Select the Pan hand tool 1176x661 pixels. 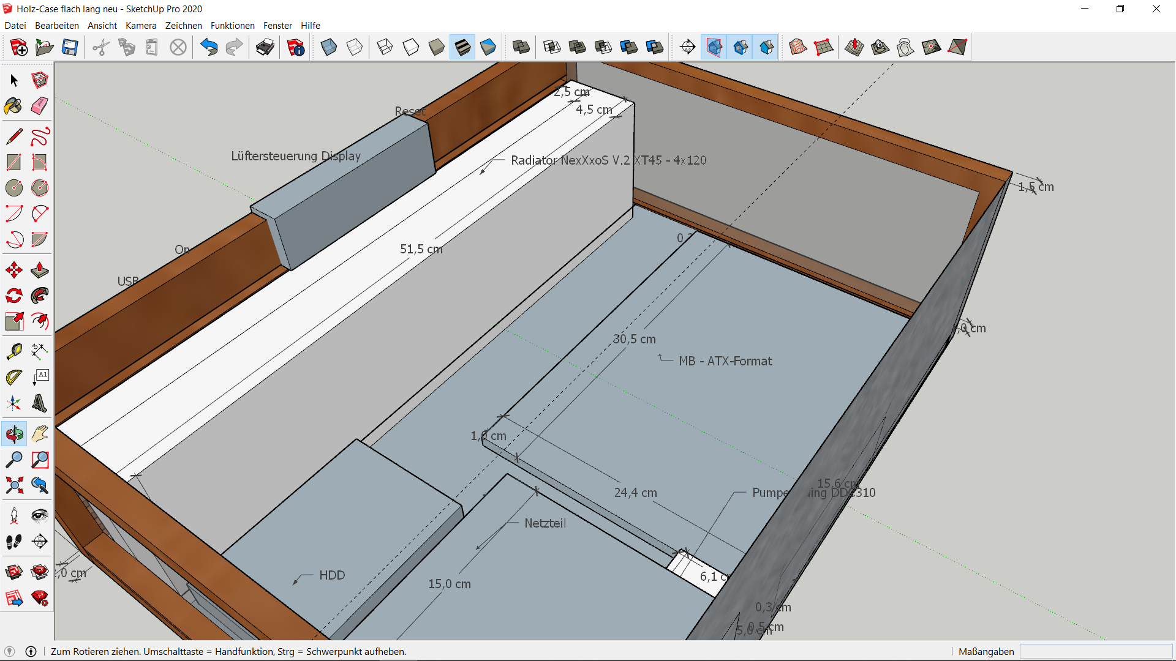pos(40,434)
